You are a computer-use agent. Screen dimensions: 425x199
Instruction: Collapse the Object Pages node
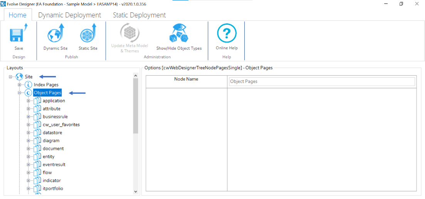point(19,93)
